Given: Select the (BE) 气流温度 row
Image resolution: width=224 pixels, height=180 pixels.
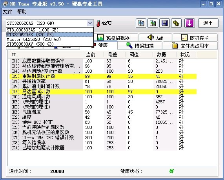Looking at the screenshot, I should [x=103, y=112].
